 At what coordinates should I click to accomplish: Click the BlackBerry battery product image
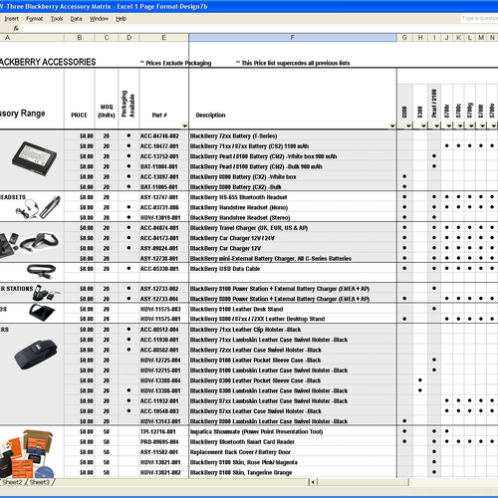[34, 158]
